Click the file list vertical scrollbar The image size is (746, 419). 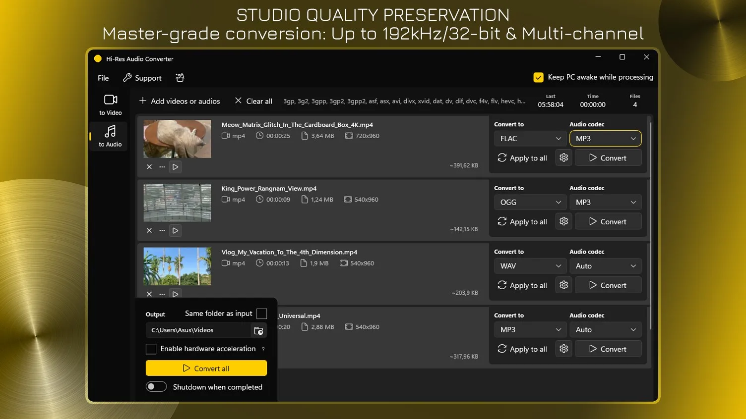(x=650, y=225)
